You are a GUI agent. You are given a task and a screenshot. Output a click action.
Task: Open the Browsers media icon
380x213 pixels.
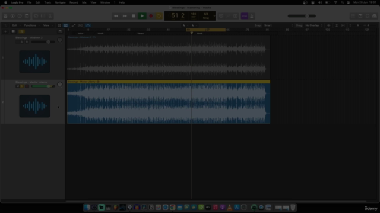375,16
